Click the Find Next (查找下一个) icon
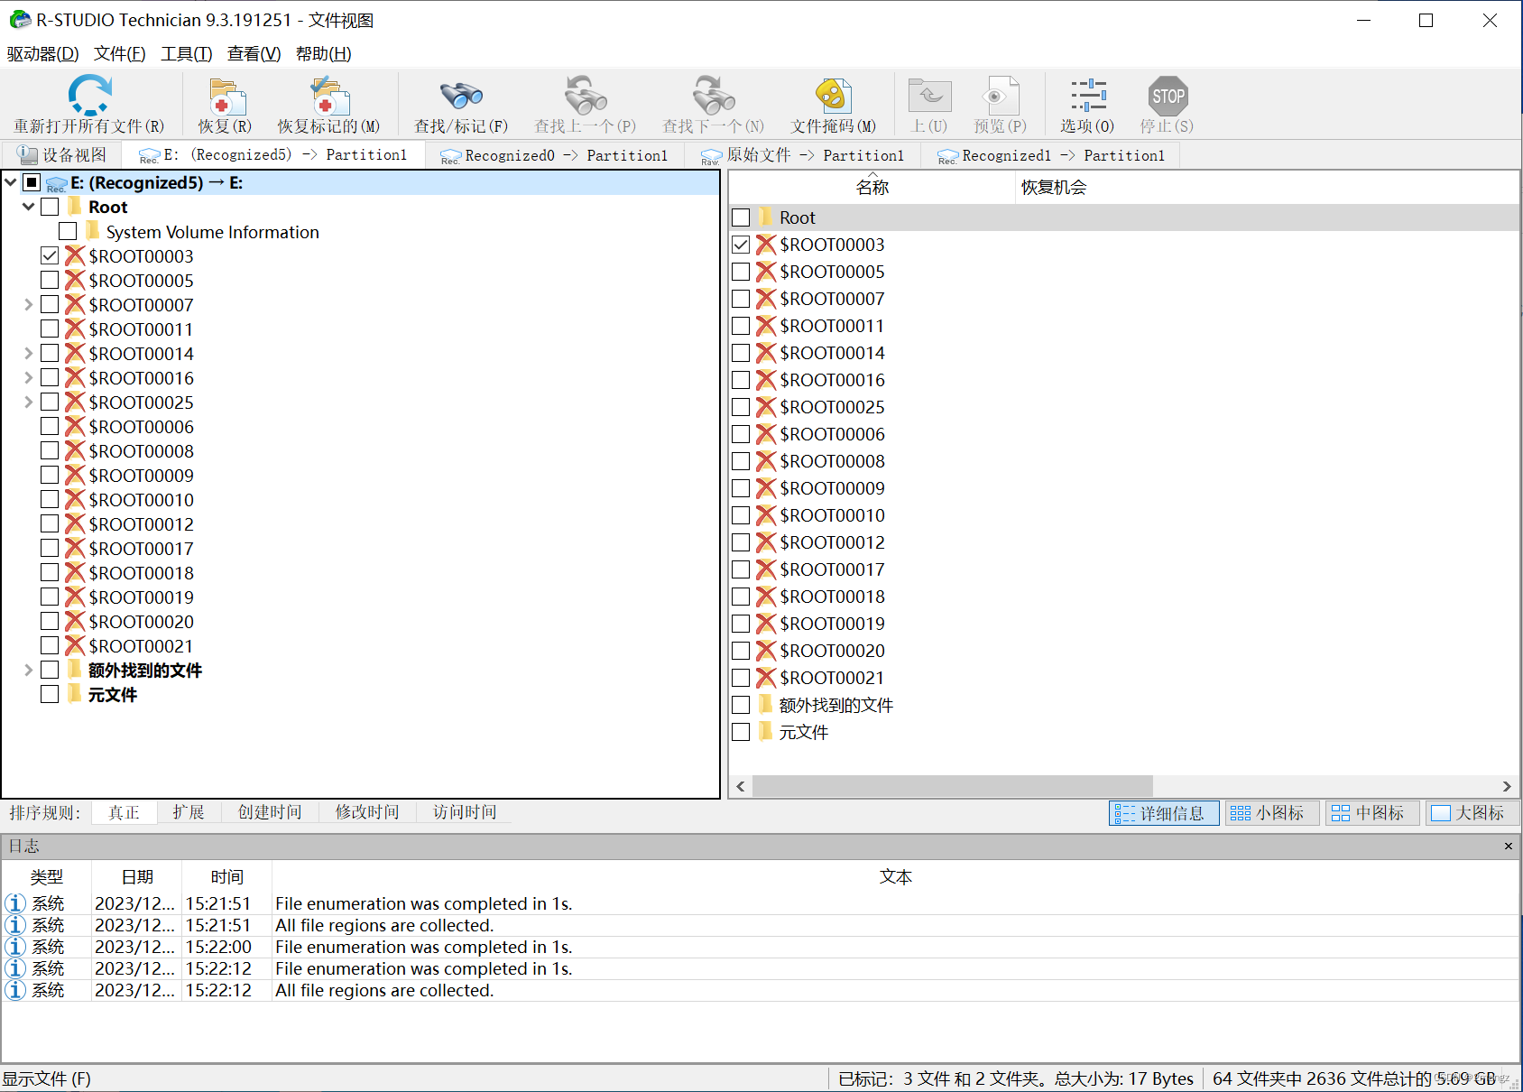This screenshot has height=1092, width=1523. [x=713, y=96]
